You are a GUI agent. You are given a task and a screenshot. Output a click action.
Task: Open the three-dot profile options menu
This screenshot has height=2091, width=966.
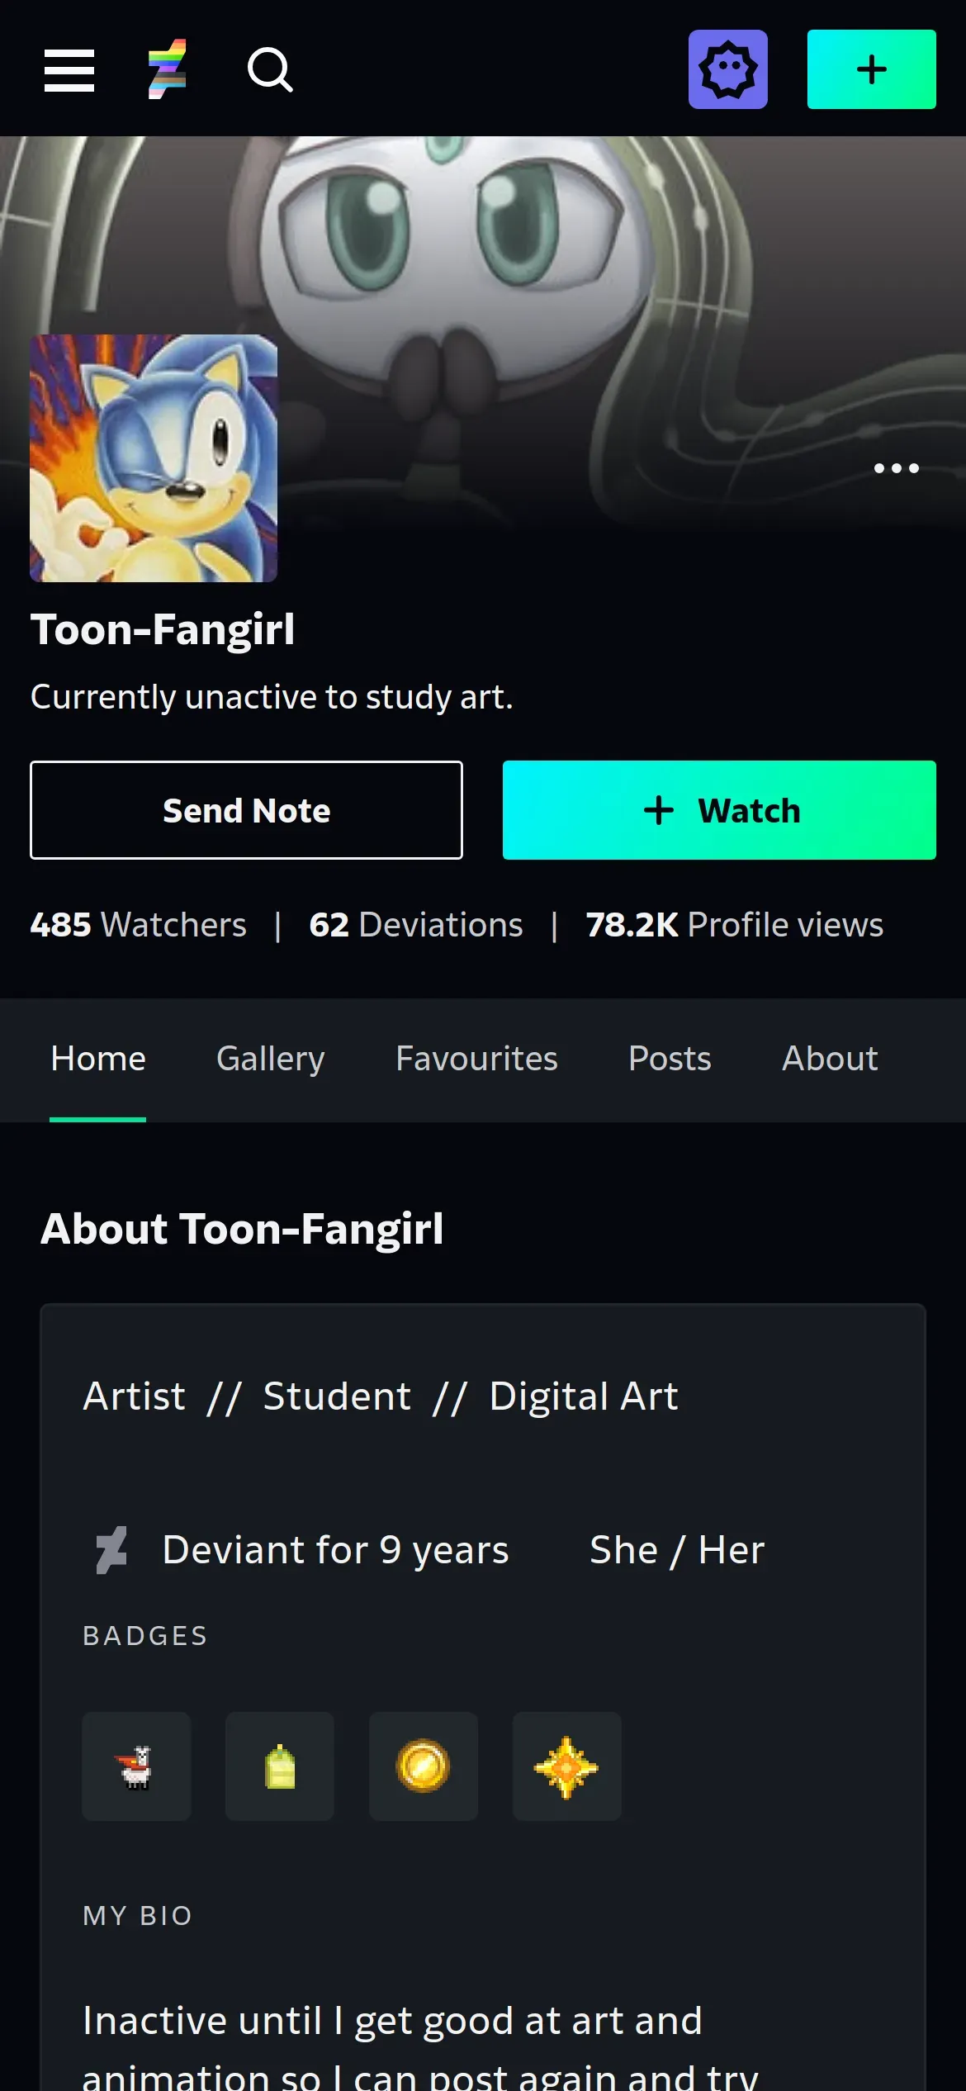[896, 468]
